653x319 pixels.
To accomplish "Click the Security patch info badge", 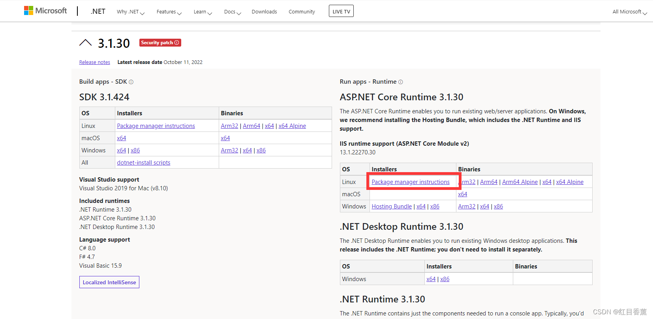I will 160,43.
